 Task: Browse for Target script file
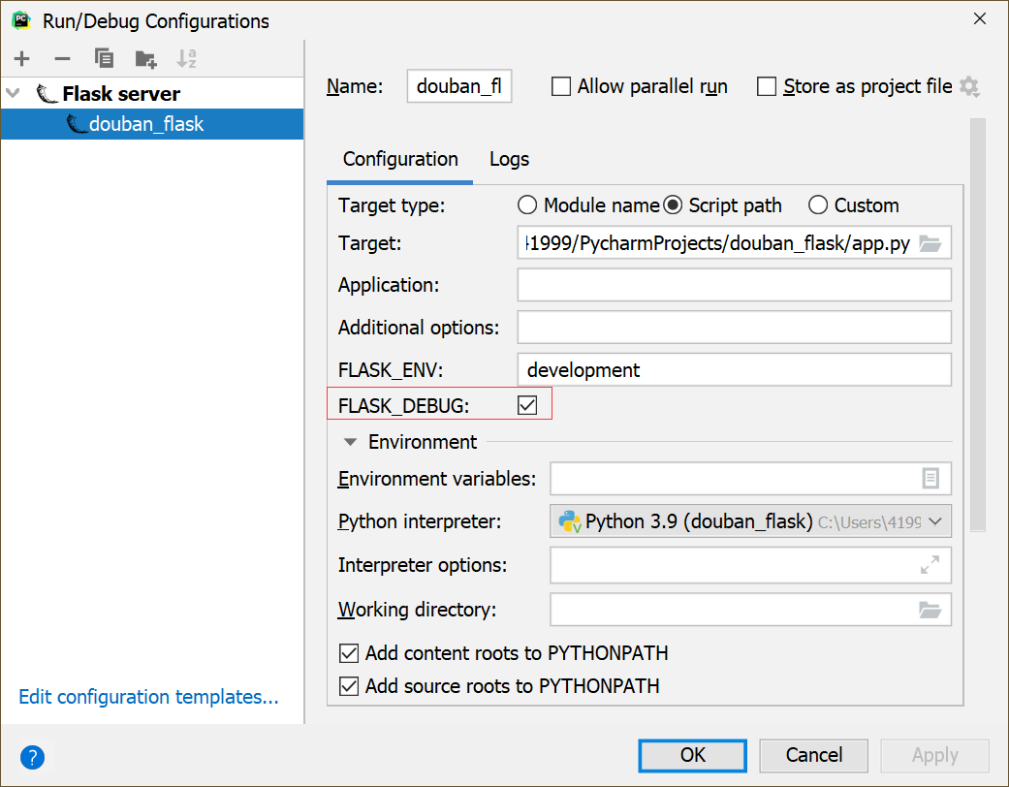(930, 243)
